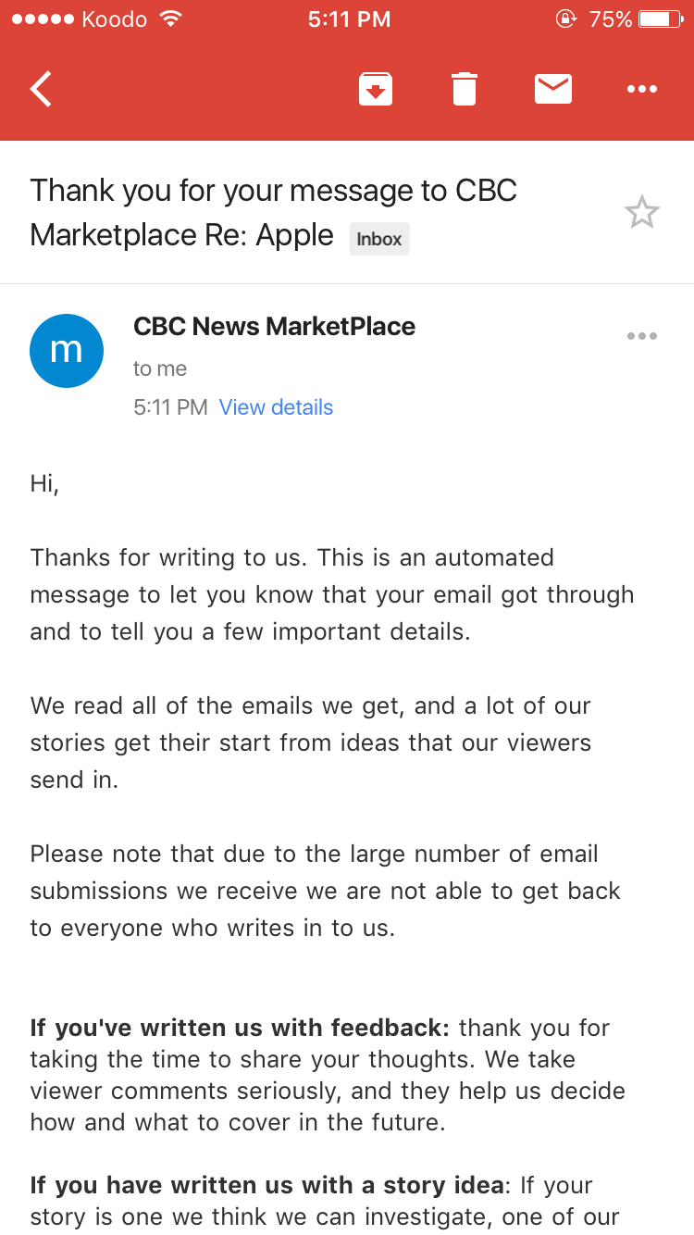Tap the blue sender avatar
Screen dimensions: 694x1235
67,351
